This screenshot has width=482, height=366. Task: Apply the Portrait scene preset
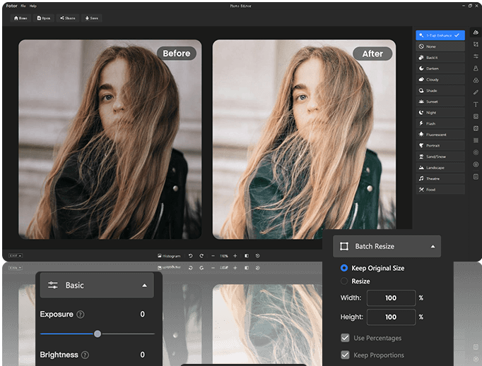(x=440, y=145)
